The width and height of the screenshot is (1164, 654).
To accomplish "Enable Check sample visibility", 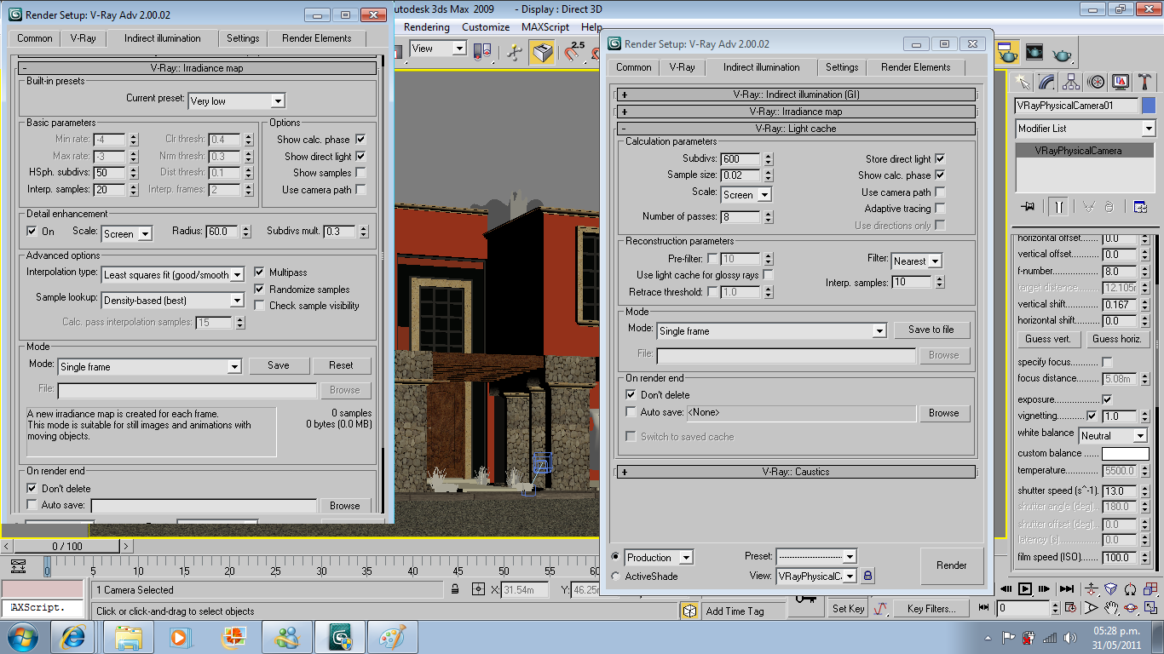I will point(260,305).
